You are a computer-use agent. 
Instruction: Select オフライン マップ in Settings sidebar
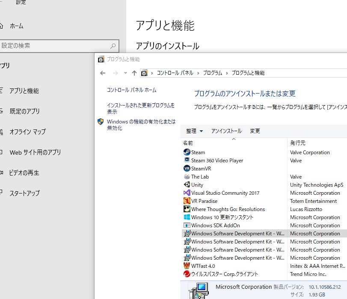(27, 132)
